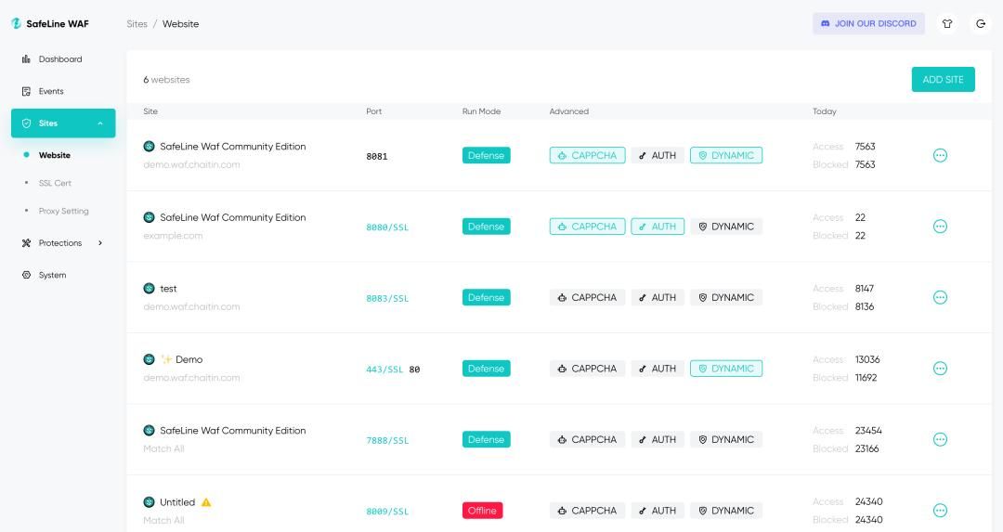Collapse the Sites sidebar section

coord(100,123)
